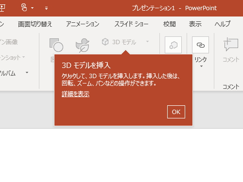The image size is (243, 182).
Task: Click the オンライン画像 button
Action: pyautogui.click(x=9, y=42)
